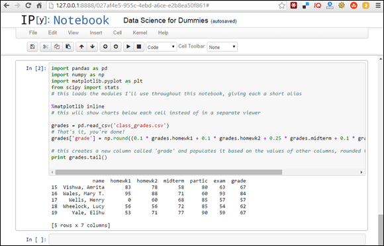Run the cell with play icon
Screen dimensions: 384x246
point(128,47)
